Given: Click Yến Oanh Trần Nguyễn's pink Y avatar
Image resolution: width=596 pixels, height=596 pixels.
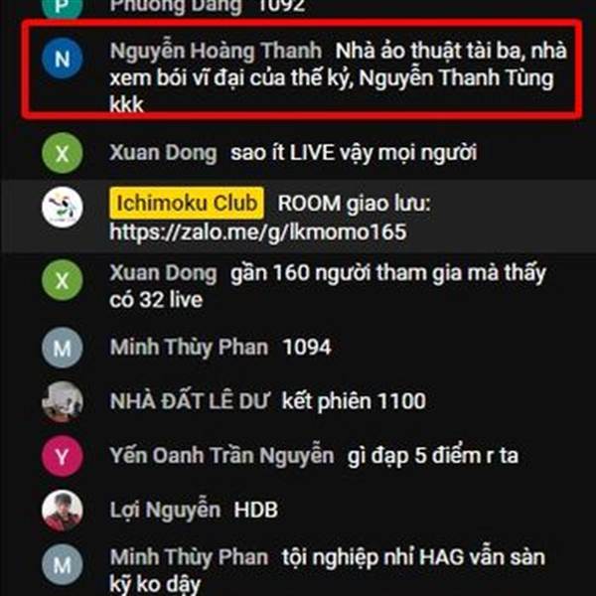Looking at the screenshot, I should click(62, 456).
